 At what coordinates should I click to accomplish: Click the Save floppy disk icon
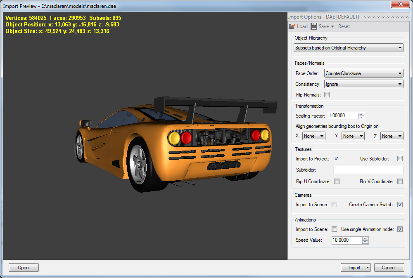(314, 26)
